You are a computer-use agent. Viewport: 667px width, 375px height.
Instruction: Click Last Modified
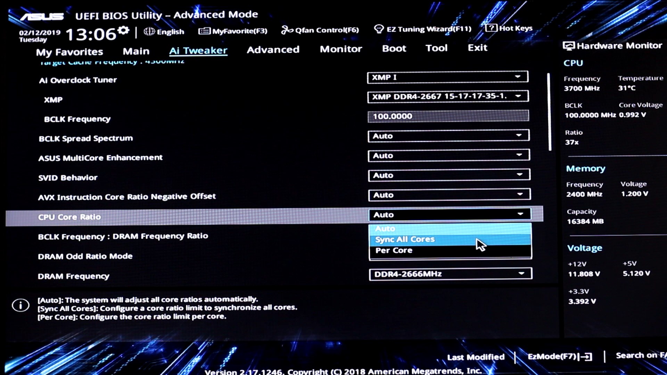(476, 357)
